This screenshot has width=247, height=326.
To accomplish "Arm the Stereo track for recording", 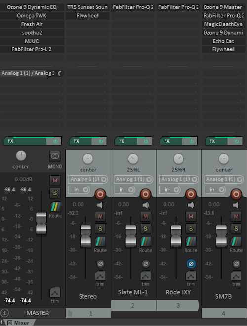I will [x=100, y=194].
